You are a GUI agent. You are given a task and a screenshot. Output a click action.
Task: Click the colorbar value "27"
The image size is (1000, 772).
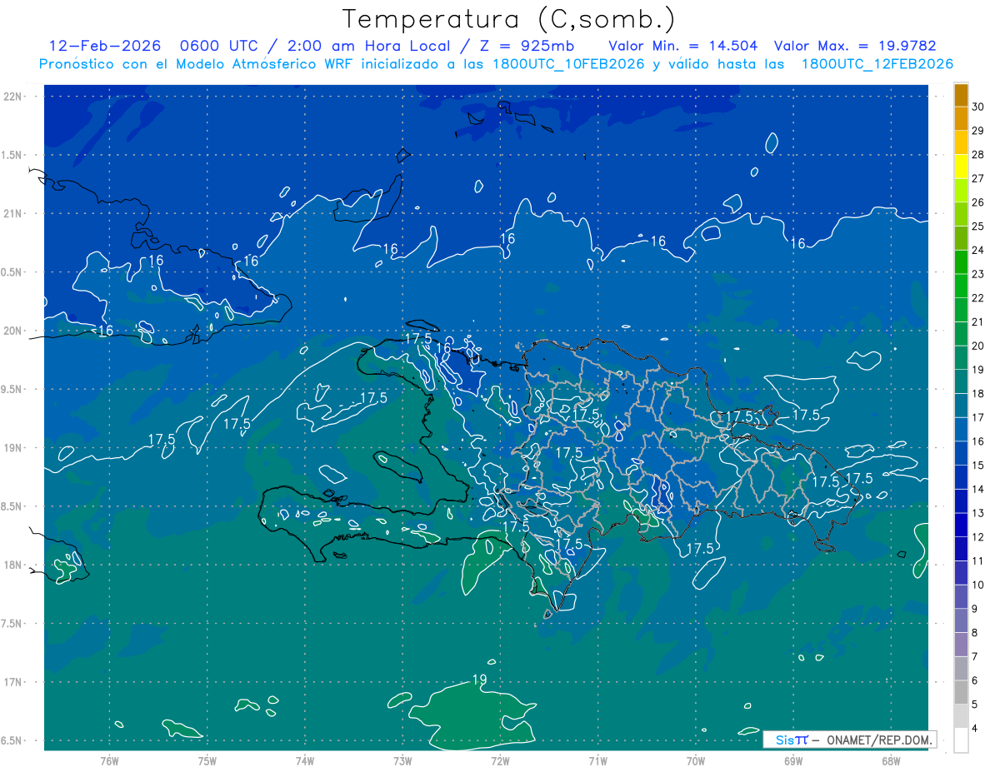pyautogui.click(x=978, y=178)
